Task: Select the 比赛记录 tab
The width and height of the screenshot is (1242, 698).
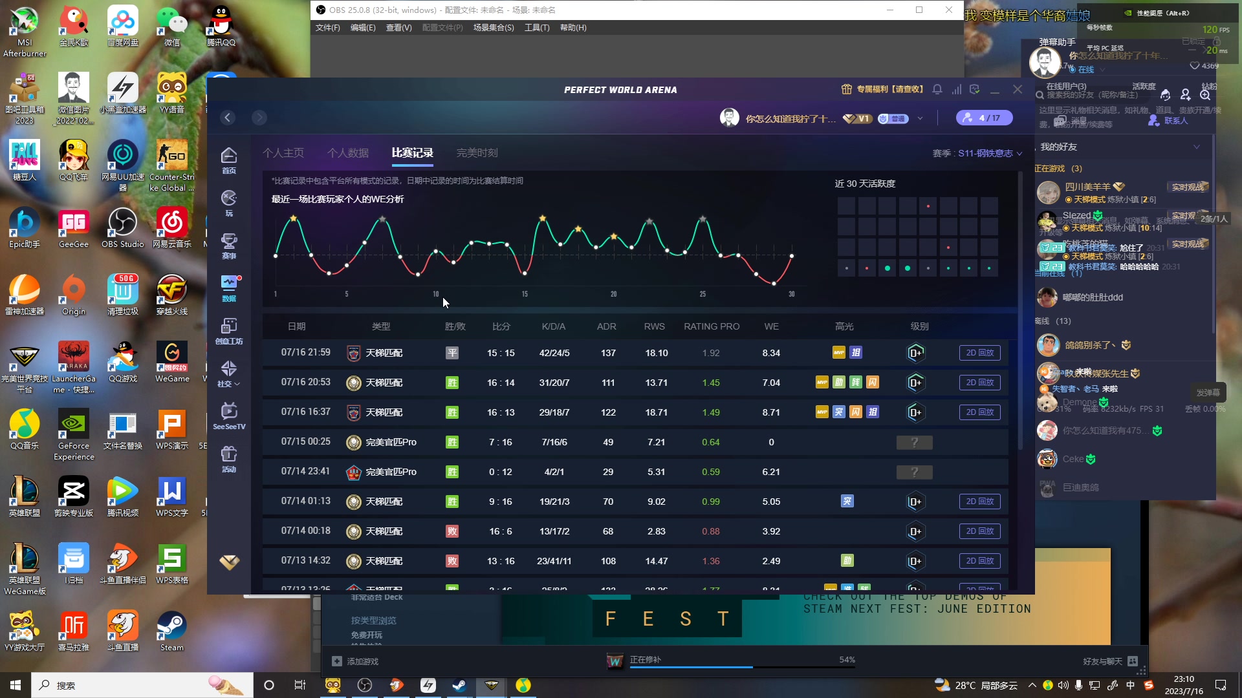Action: click(x=412, y=153)
